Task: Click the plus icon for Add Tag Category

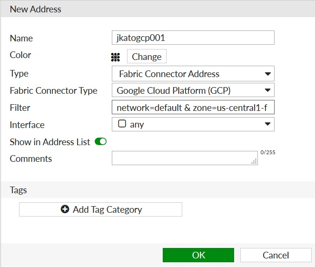Action: [65, 209]
